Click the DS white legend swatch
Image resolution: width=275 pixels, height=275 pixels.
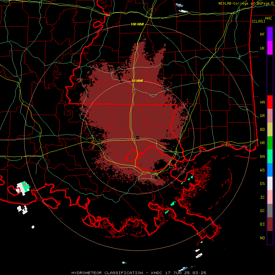(270, 183)
